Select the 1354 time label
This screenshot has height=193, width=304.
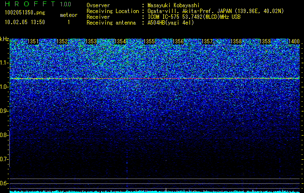[120, 41]
